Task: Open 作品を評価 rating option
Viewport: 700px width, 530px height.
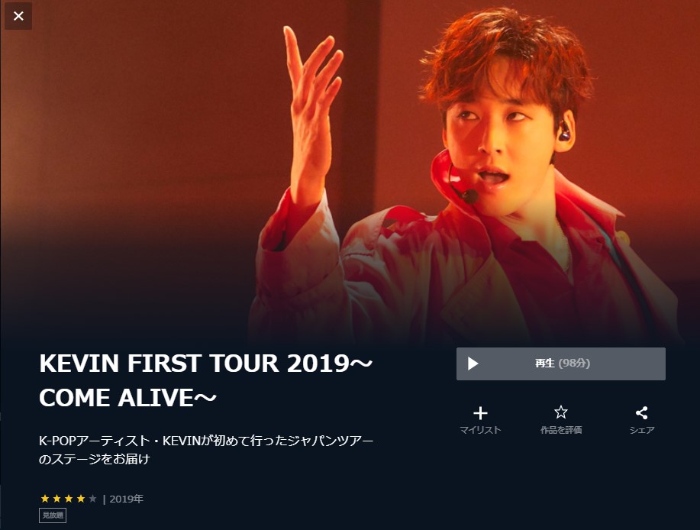Action: [561, 429]
